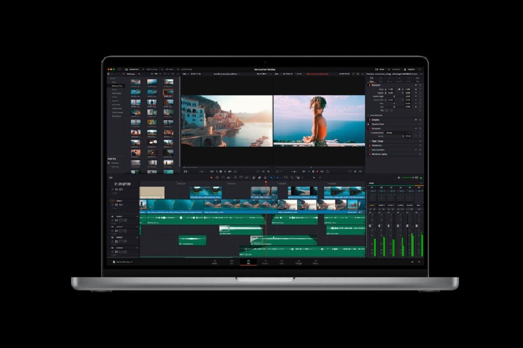523x348 pixels.
Task: Go to first frame in source viewer
Action: (212, 172)
